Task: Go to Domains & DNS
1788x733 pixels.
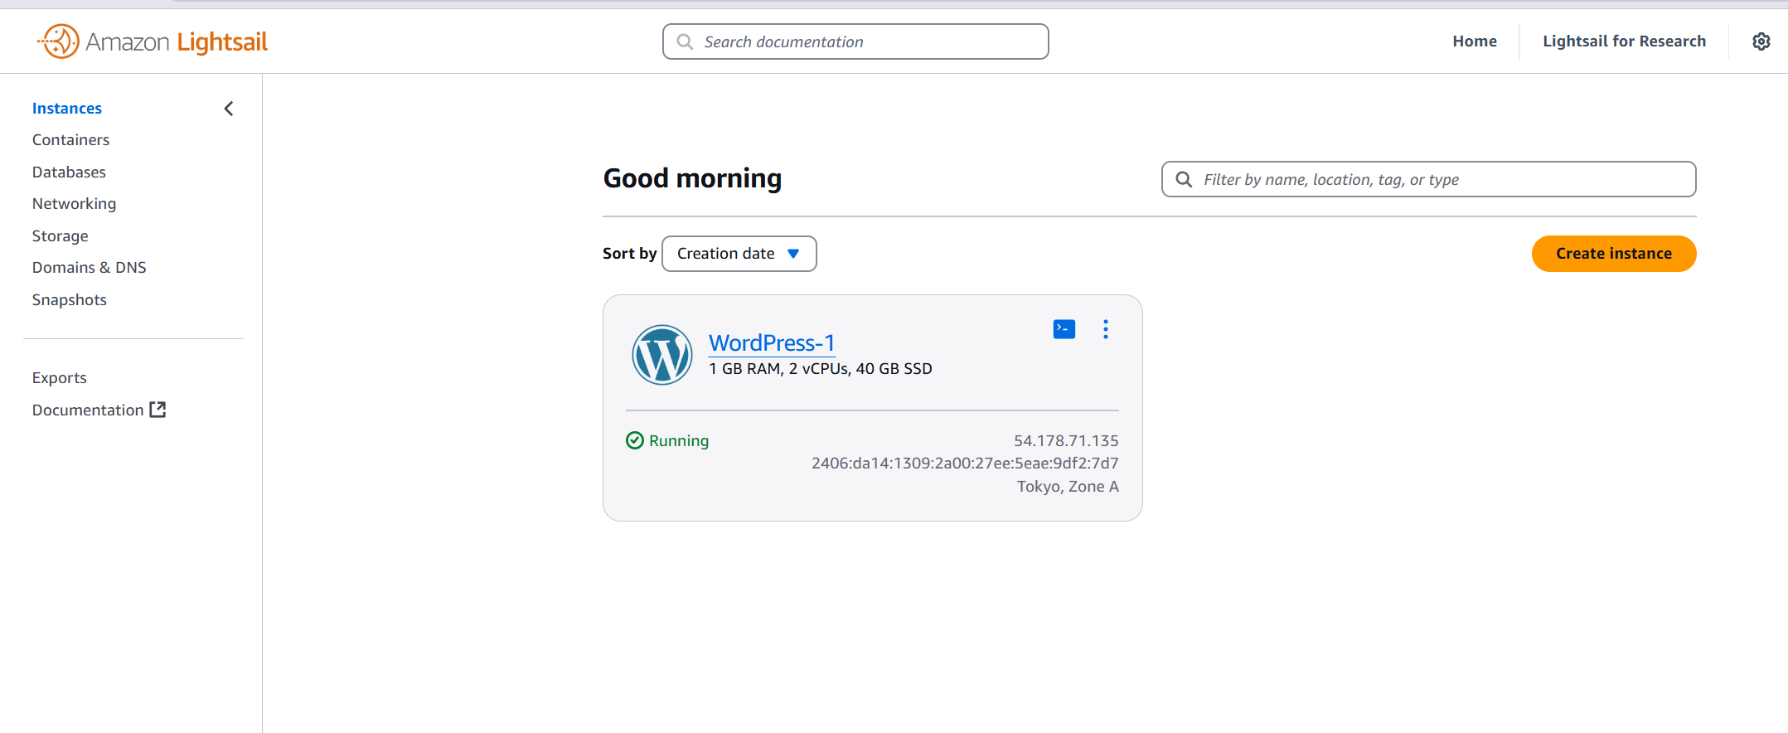Action: (x=89, y=268)
